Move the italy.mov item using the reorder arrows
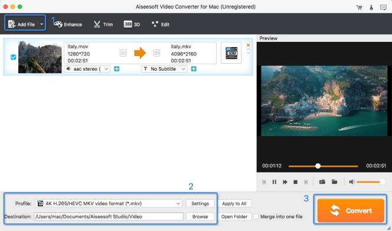 [249, 51]
